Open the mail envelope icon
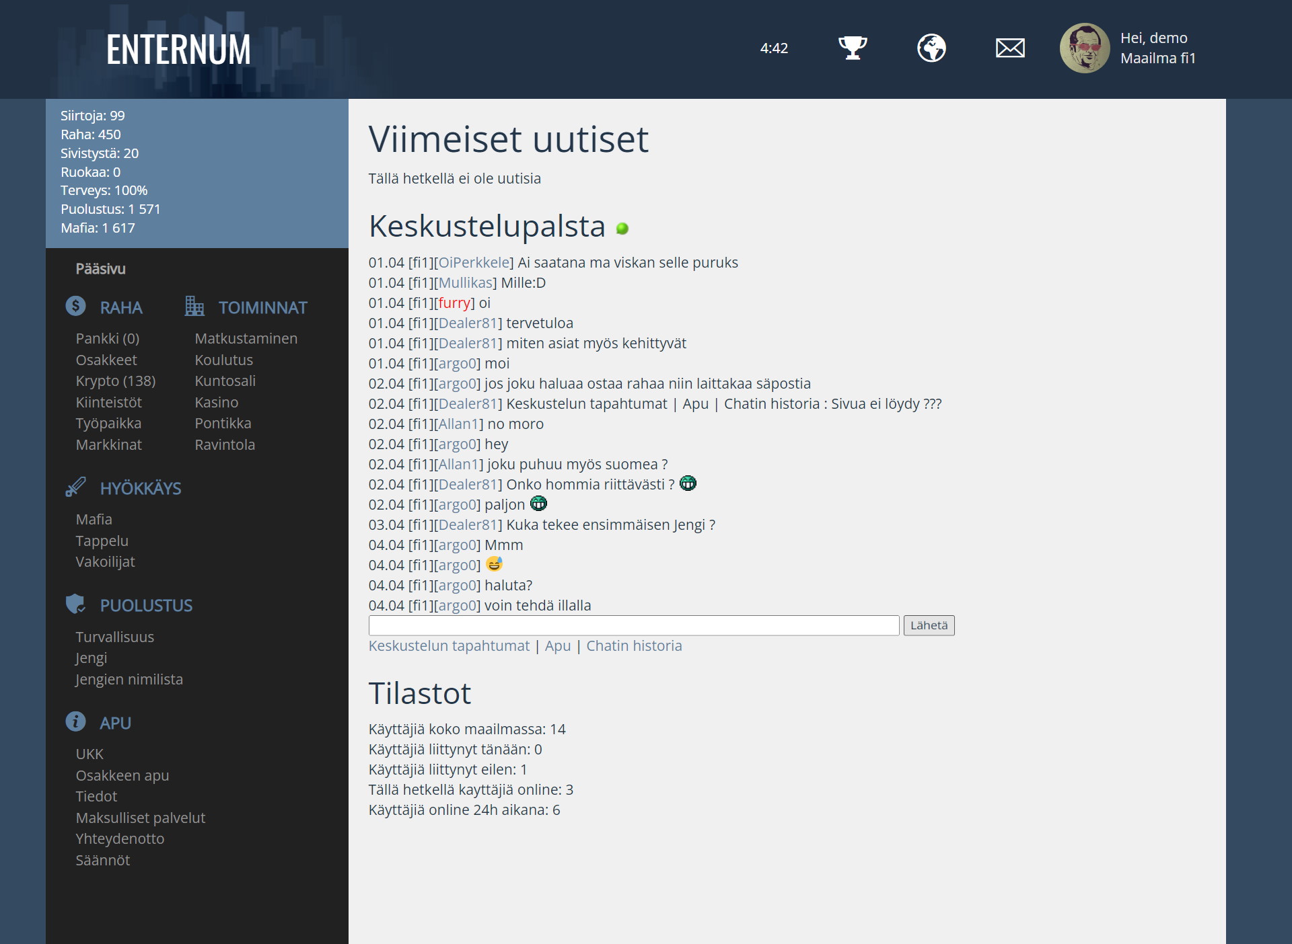The width and height of the screenshot is (1292, 944). (1010, 48)
